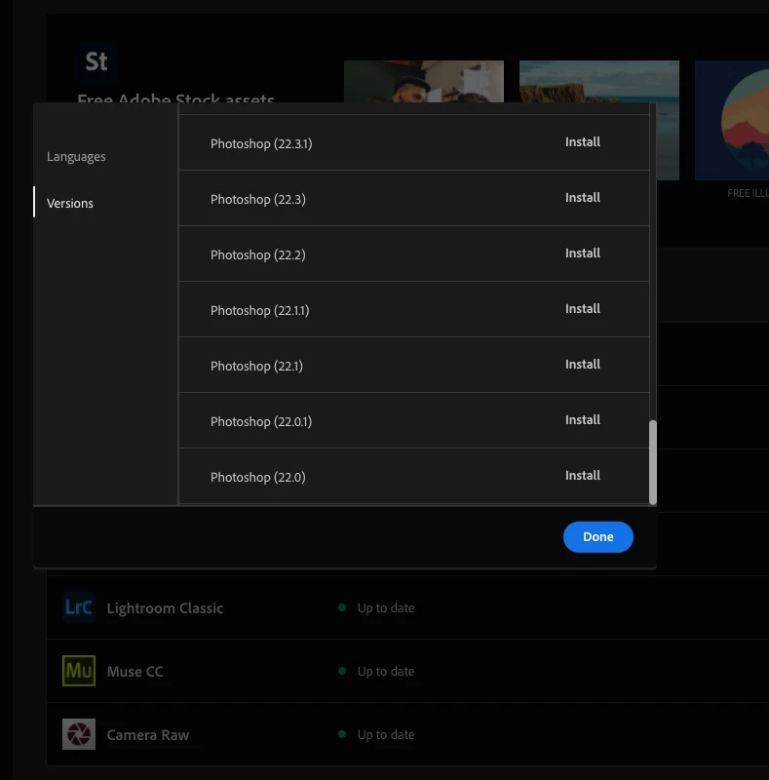The height and width of the screenshot is (780, 769).
Task: Select the Muse CC app name
Action: [x=135, y=671]
